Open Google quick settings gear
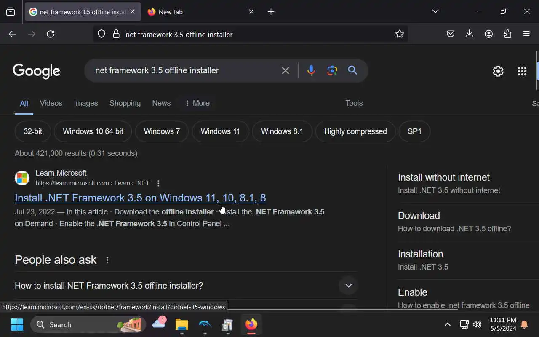This screenshot has height=337, width=539. click(x=498, y=71)
